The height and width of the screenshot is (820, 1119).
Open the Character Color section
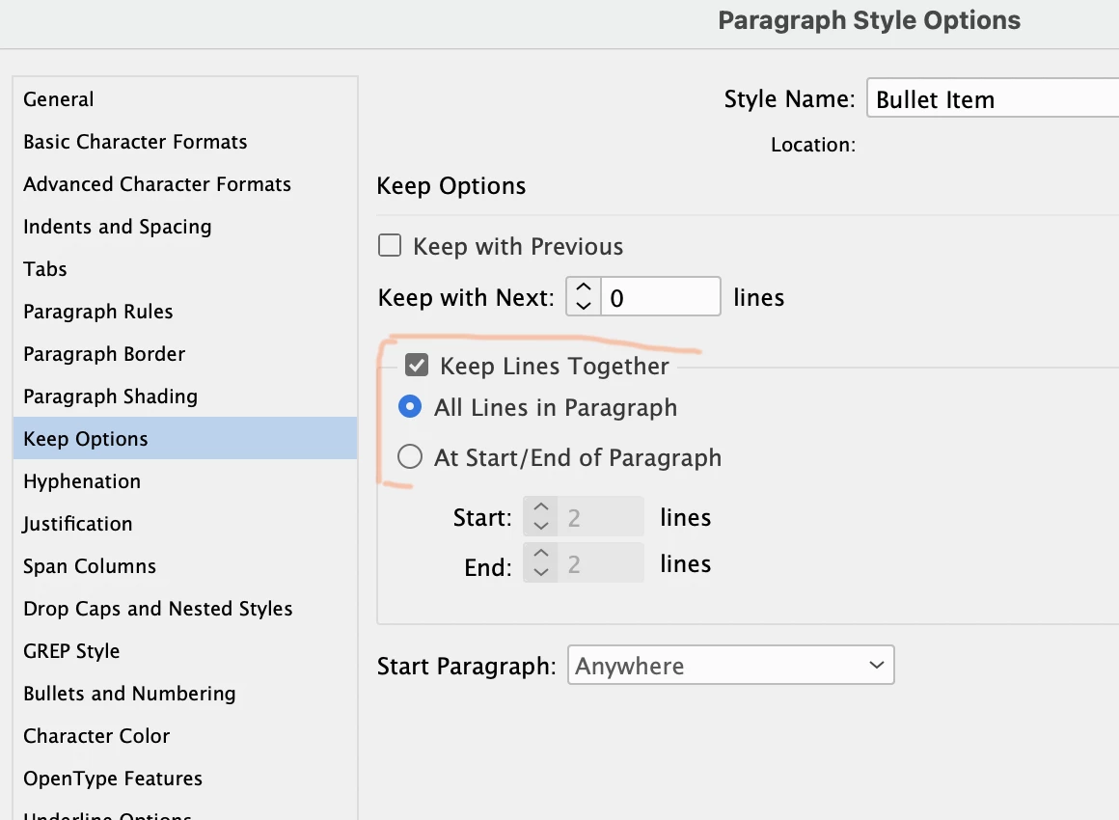[96, 736]
